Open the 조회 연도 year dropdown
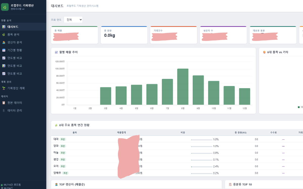Viewport: 303px width, 189px height. click(73, 20)
